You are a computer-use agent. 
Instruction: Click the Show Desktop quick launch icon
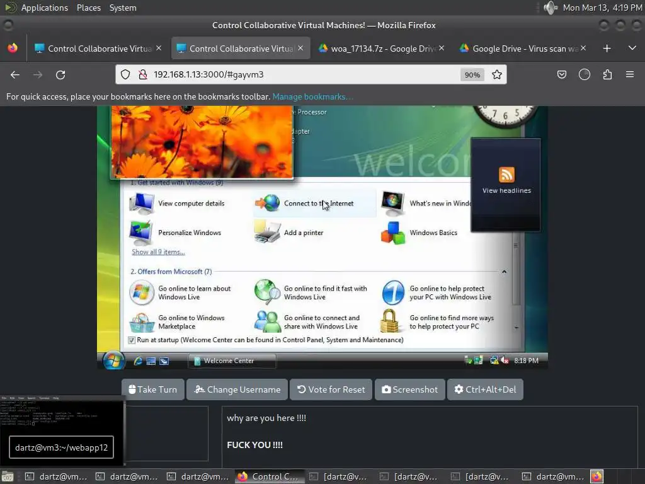click(151, 361)
